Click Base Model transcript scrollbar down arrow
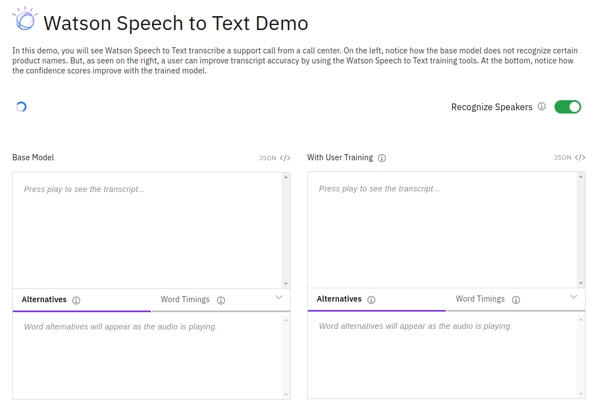Screen dimensions: 594x404 click(286, 284)
